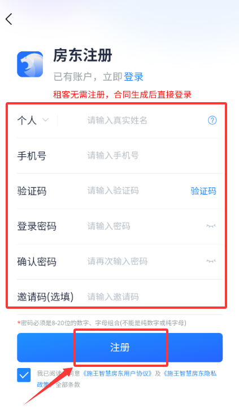Viewport: 239px width, 416px height.
Task: Focus the 请输入密码 password field
Action: click(144, 226)
